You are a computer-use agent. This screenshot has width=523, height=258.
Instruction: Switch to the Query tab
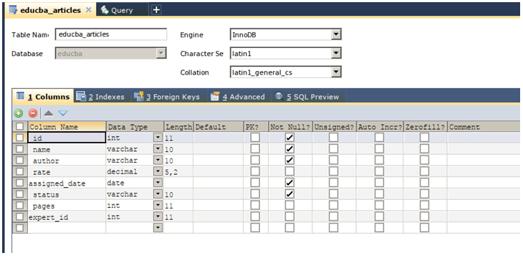pyautogui.click(x=122, y=10)
